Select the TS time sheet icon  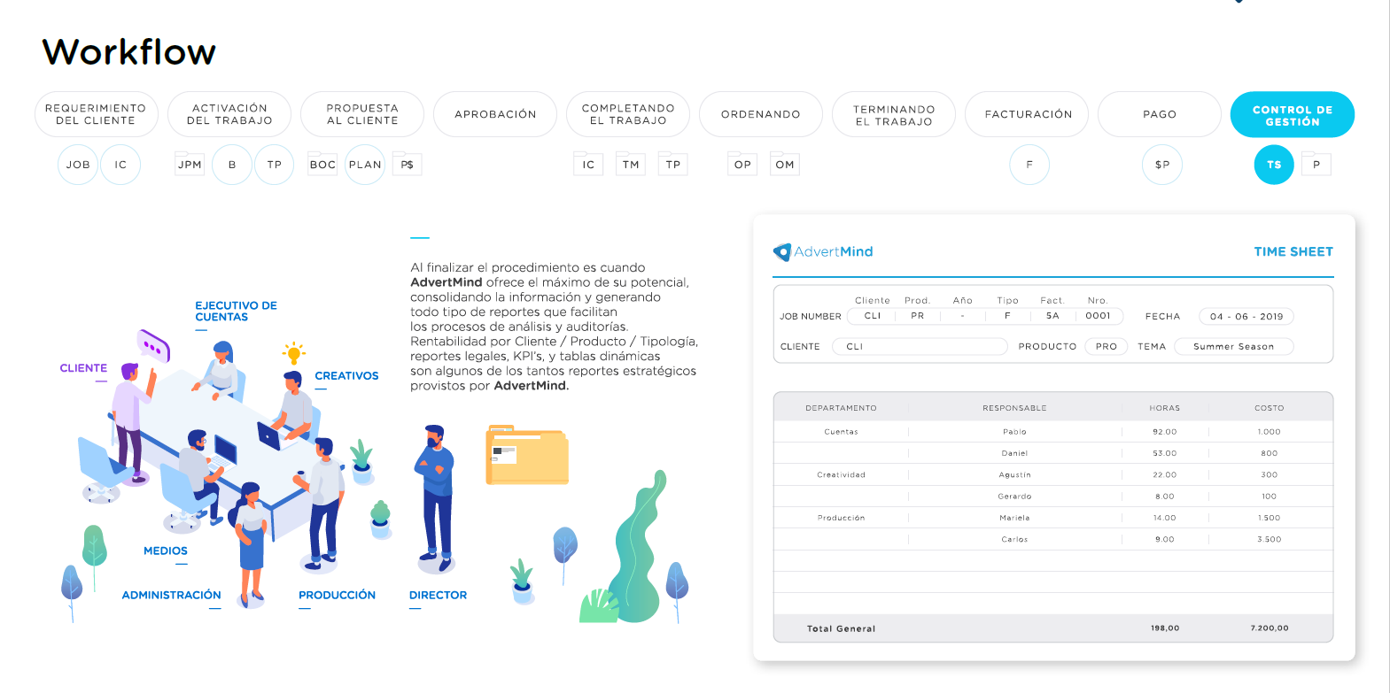pos(1274,165)
